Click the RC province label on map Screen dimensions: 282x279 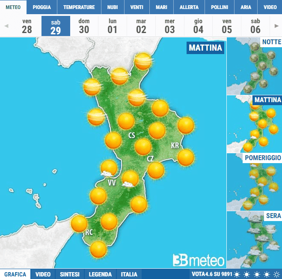(x=89, y=232)
